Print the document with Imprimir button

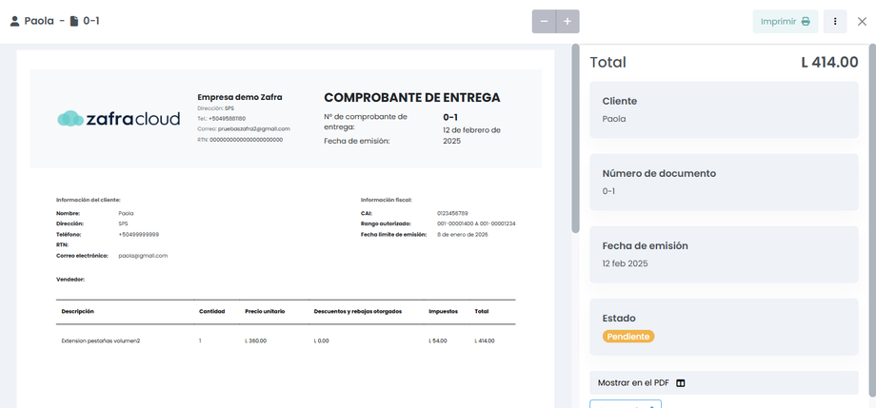point(786,21)
